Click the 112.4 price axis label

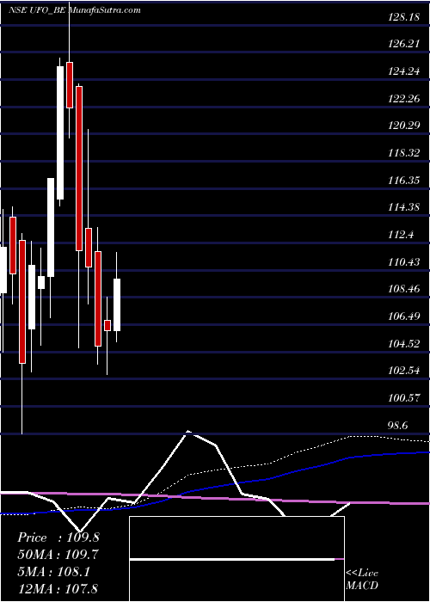[401, 235]
